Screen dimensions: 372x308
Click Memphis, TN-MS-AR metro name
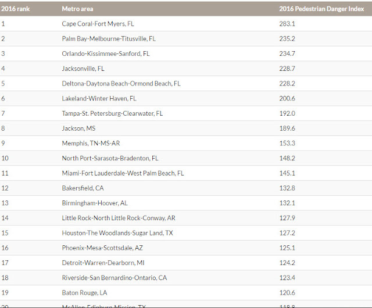[x=91, y=144]
